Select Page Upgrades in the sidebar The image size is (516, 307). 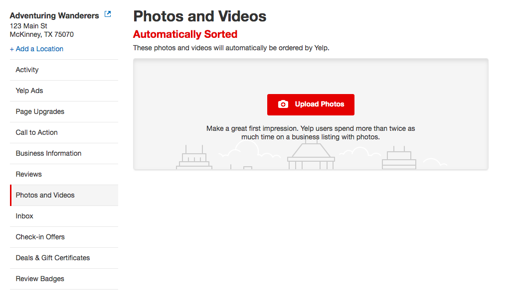[40, 111]
